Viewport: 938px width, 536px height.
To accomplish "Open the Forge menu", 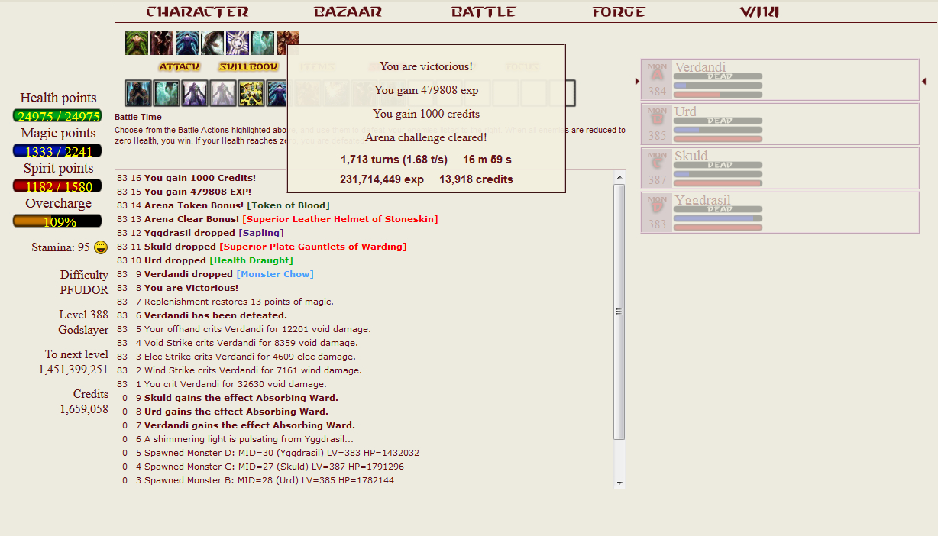I will click(619, 12).
